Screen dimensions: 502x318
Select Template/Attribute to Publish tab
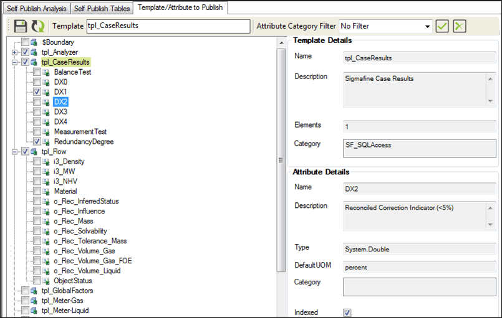click(x=180, y=7)
